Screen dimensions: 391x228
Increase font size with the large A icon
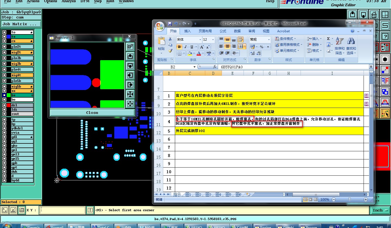pyautogui.click(x=202, y=47)
